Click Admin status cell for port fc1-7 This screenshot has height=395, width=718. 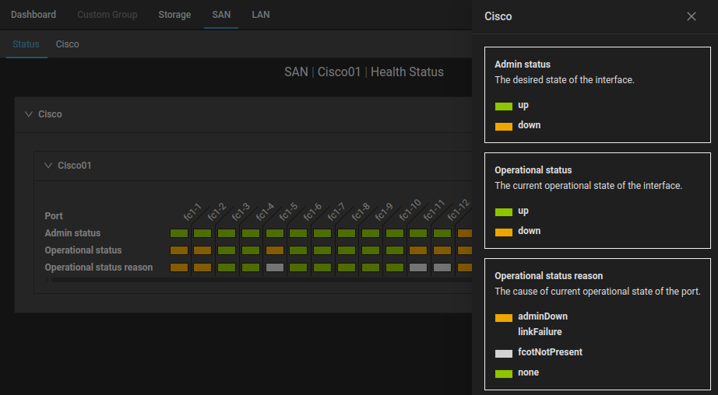322,233
